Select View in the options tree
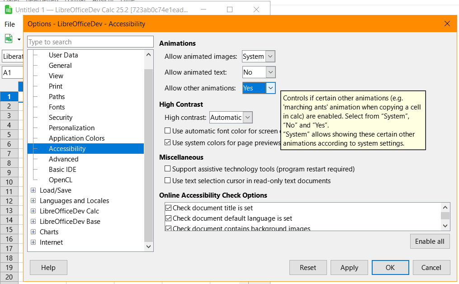This screenshot has height=284, width=459. (56, 76)
